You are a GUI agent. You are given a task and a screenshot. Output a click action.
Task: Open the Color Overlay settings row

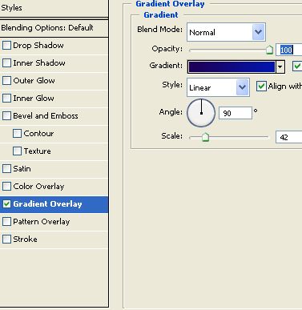(54, 187)
